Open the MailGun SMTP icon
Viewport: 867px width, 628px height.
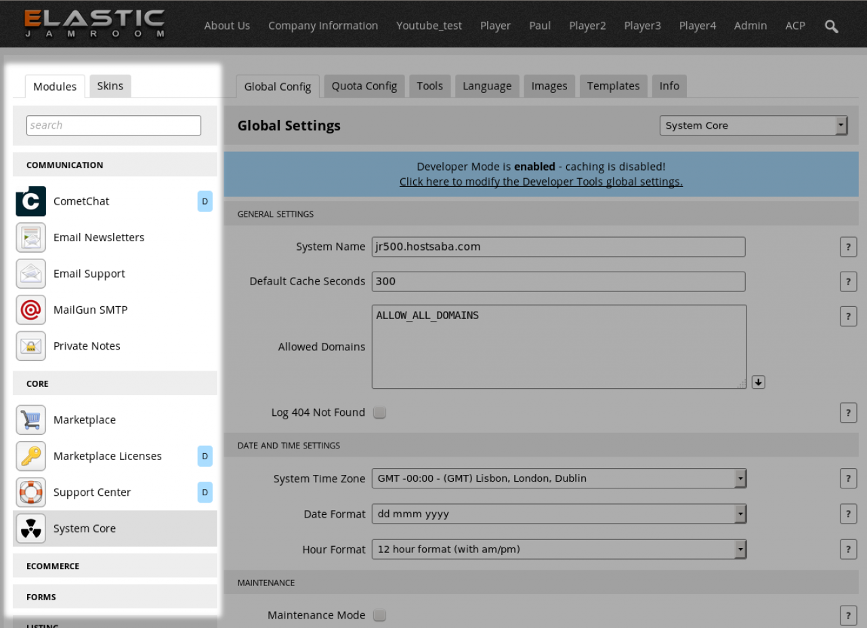31,310
